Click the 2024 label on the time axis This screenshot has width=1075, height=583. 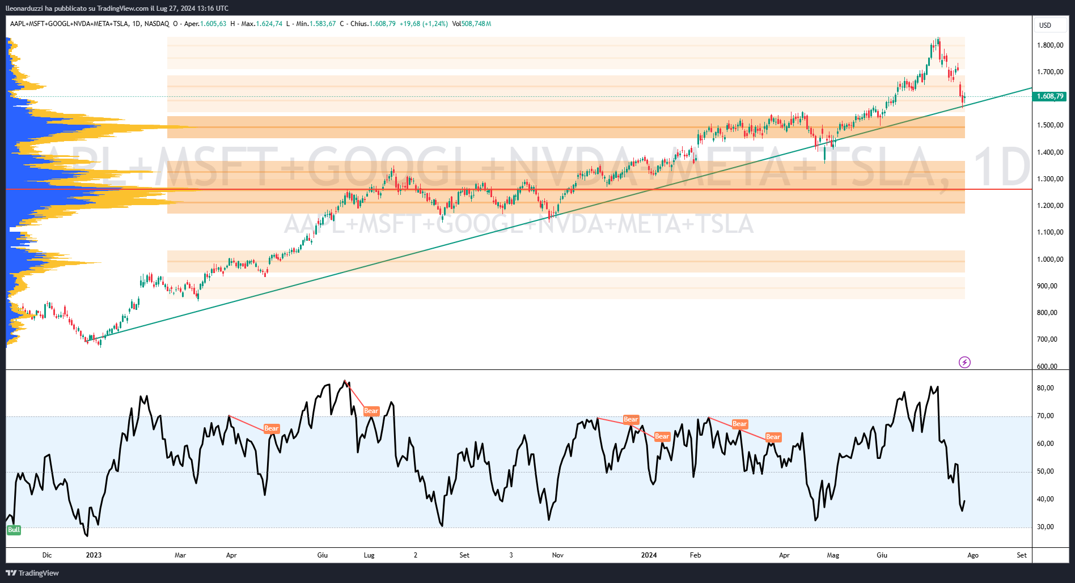point(649,555)
